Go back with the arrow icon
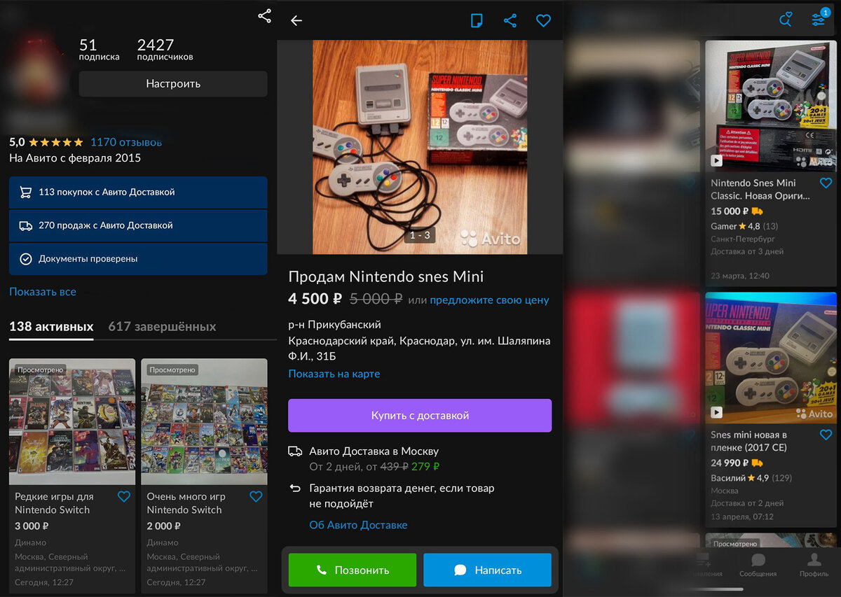 [296, 20]
